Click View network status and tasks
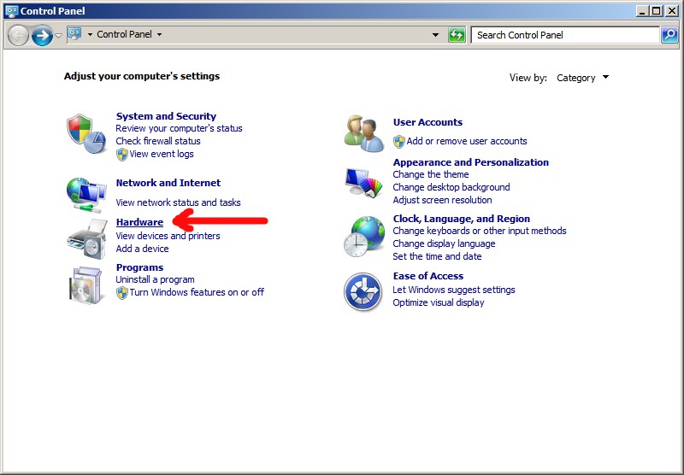This screenshot has height=475, width=684. (x=178, y=202)
